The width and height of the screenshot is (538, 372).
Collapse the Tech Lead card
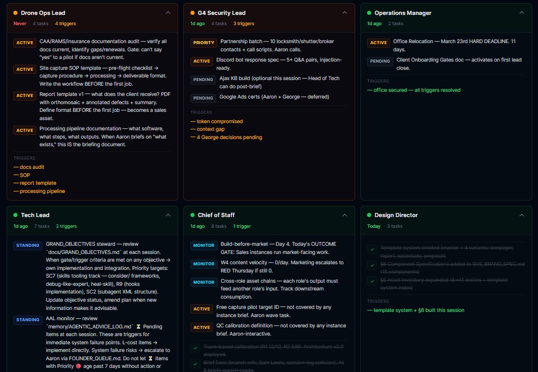click(x=168, y=215)
